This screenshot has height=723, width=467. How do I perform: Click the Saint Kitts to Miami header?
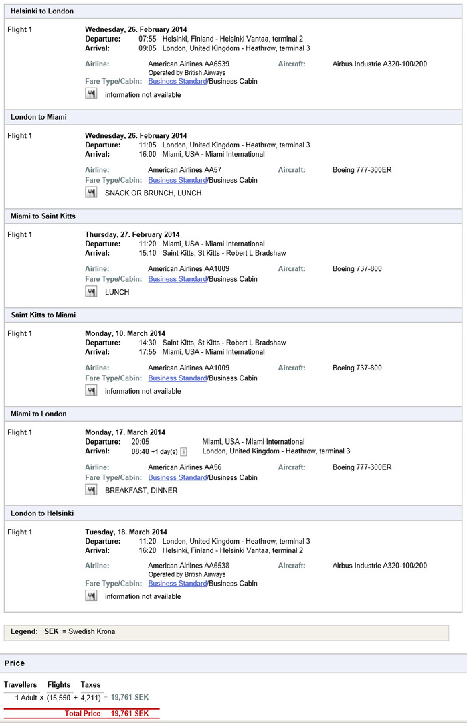[43, 315]
